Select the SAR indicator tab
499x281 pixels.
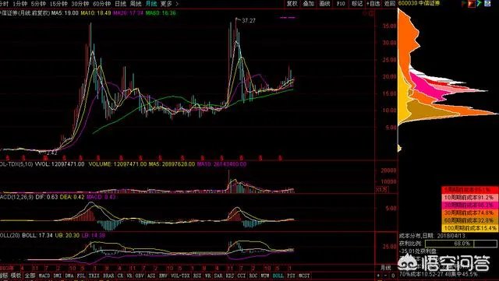pos(218,276)
